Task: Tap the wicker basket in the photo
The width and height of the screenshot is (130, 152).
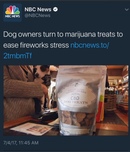Action: click(x=110, y=103)
